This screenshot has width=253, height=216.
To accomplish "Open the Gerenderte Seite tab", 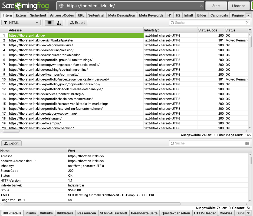I will [144, 213].
